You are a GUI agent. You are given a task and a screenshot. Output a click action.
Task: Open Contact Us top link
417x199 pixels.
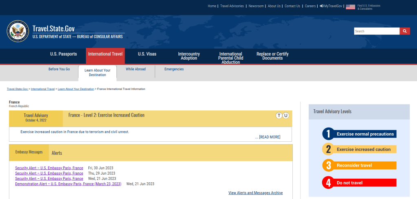pyautogui.click(x=292, y=6)
